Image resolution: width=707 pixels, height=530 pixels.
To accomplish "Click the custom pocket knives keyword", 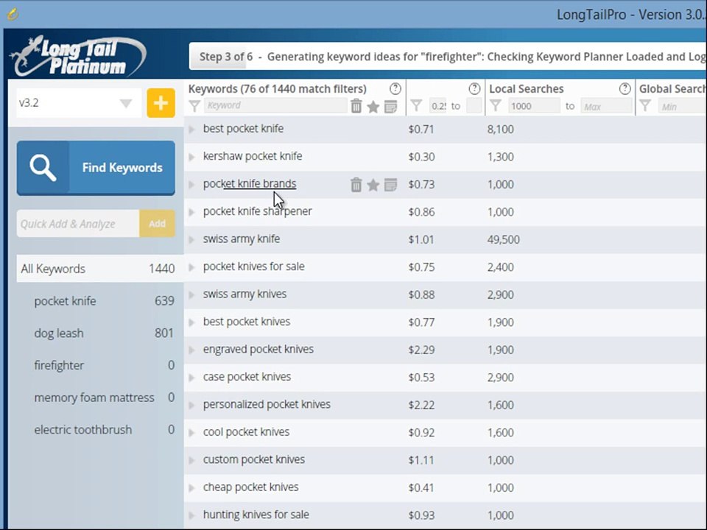I will point(254,459).
